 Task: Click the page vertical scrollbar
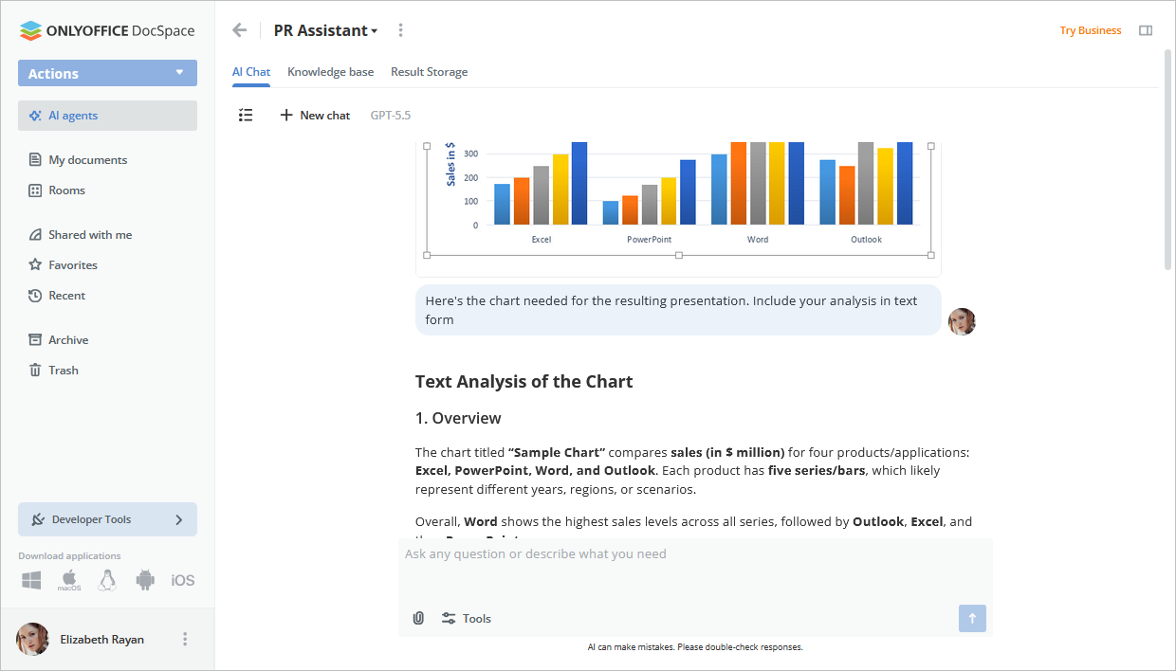[x=1168, y=159]
